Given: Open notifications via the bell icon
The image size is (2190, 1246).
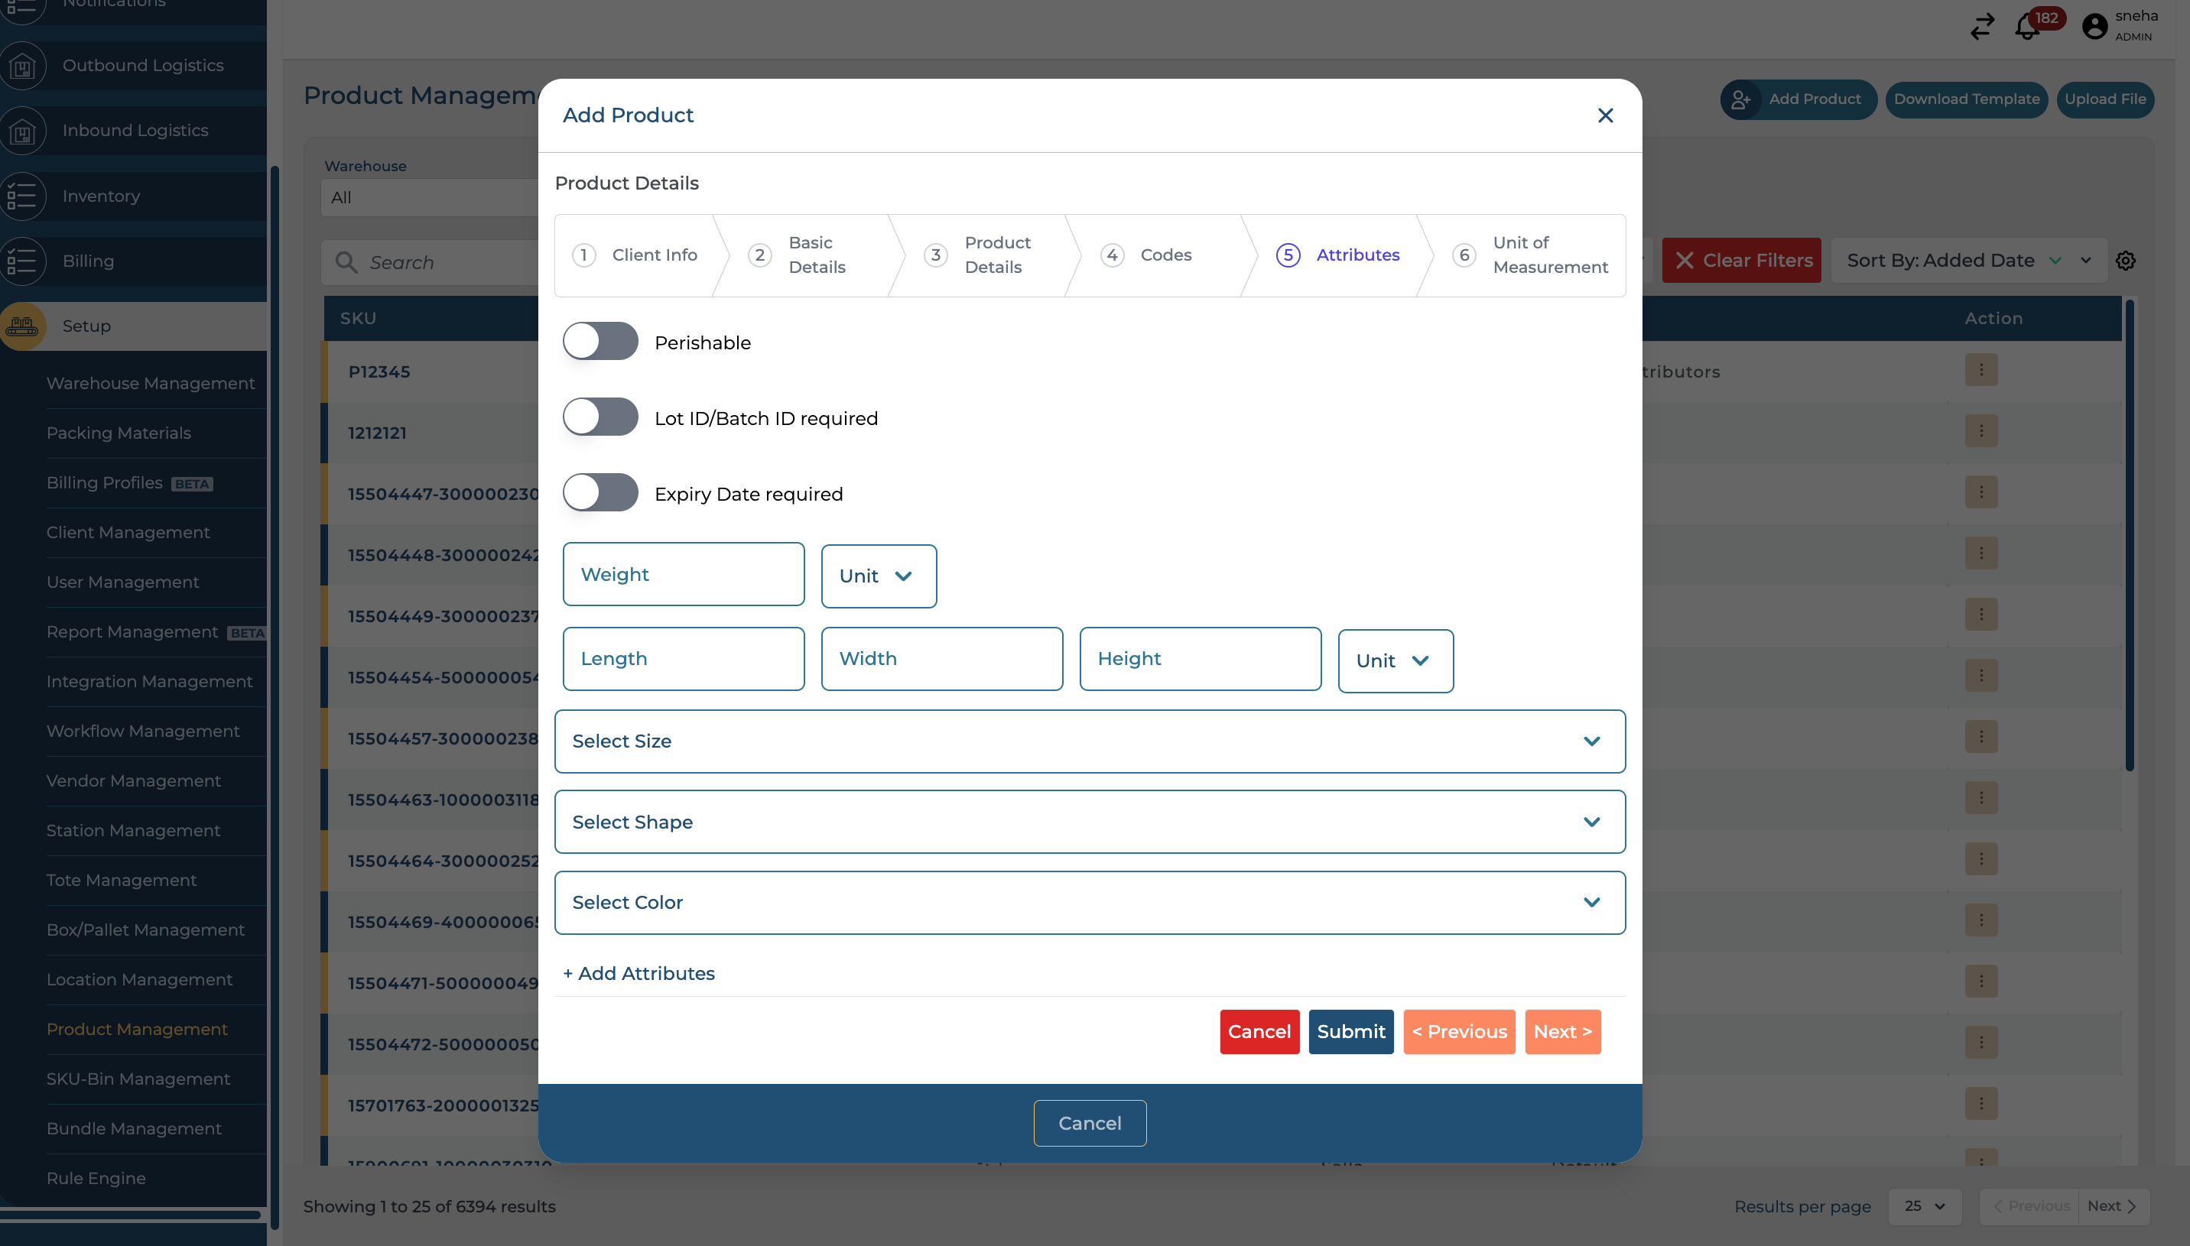Looking at the screenshot, I should pos(2026,27).
